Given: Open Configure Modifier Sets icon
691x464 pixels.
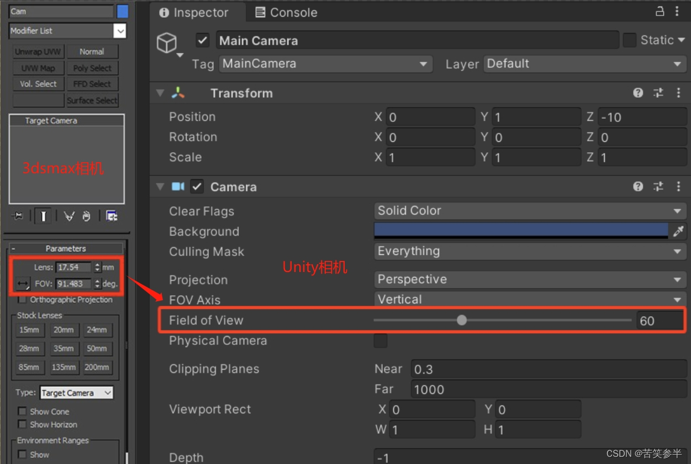Looking at the screenshot, I should (112, 216).
